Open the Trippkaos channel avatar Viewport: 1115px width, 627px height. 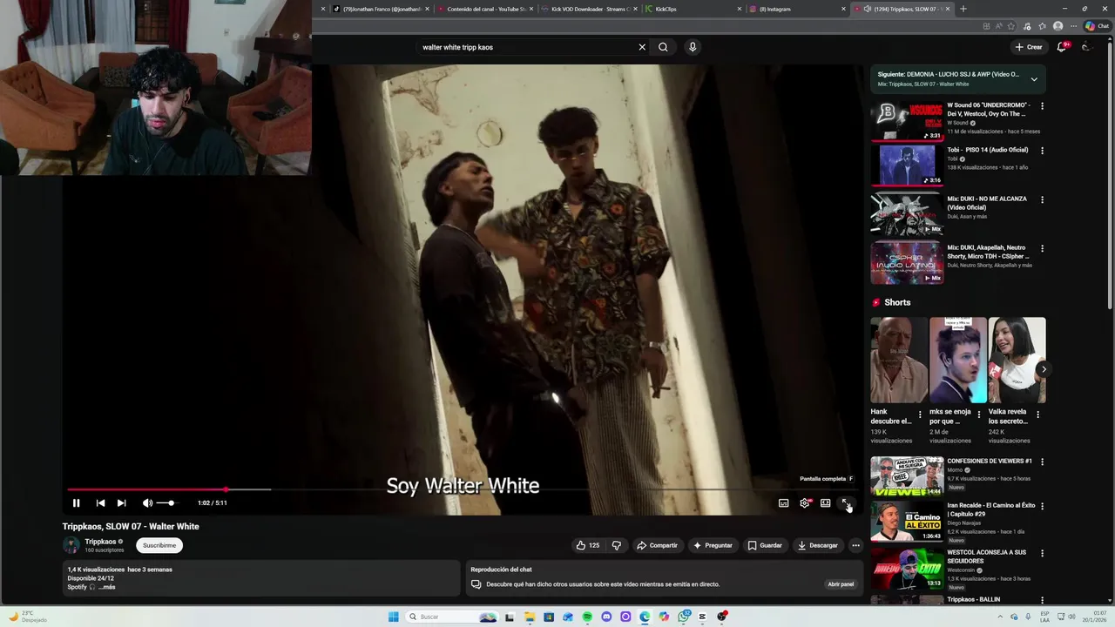click(71, 545)
